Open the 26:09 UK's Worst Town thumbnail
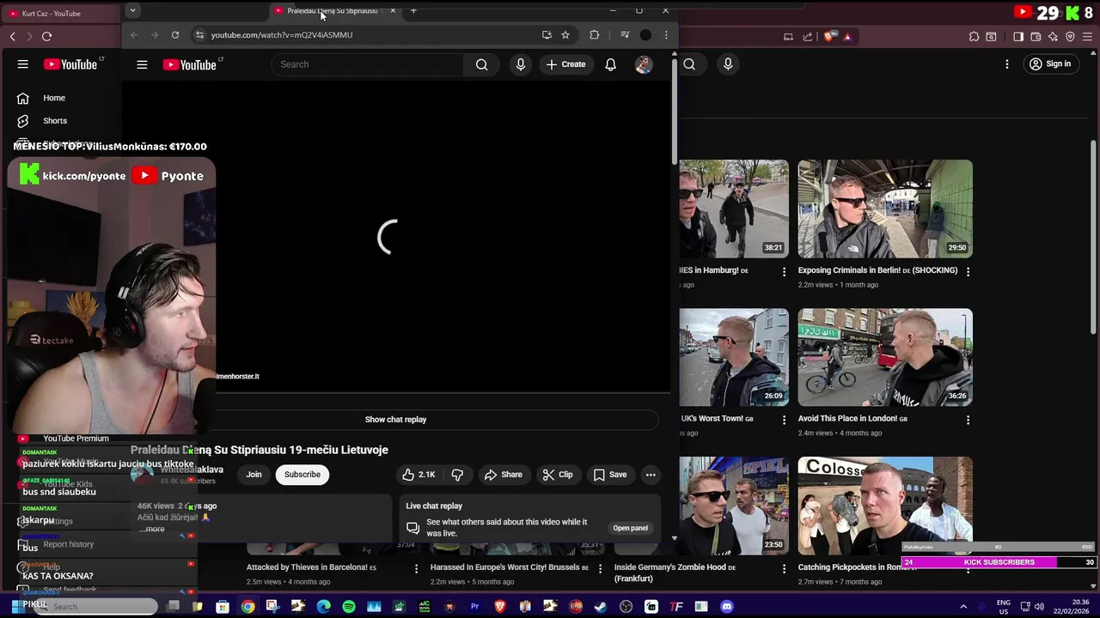The width and height of the screenshot is (1100, 618). (x=734, y=357)
